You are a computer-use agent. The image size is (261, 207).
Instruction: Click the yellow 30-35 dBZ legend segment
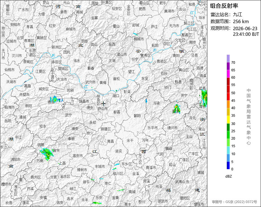228,120
